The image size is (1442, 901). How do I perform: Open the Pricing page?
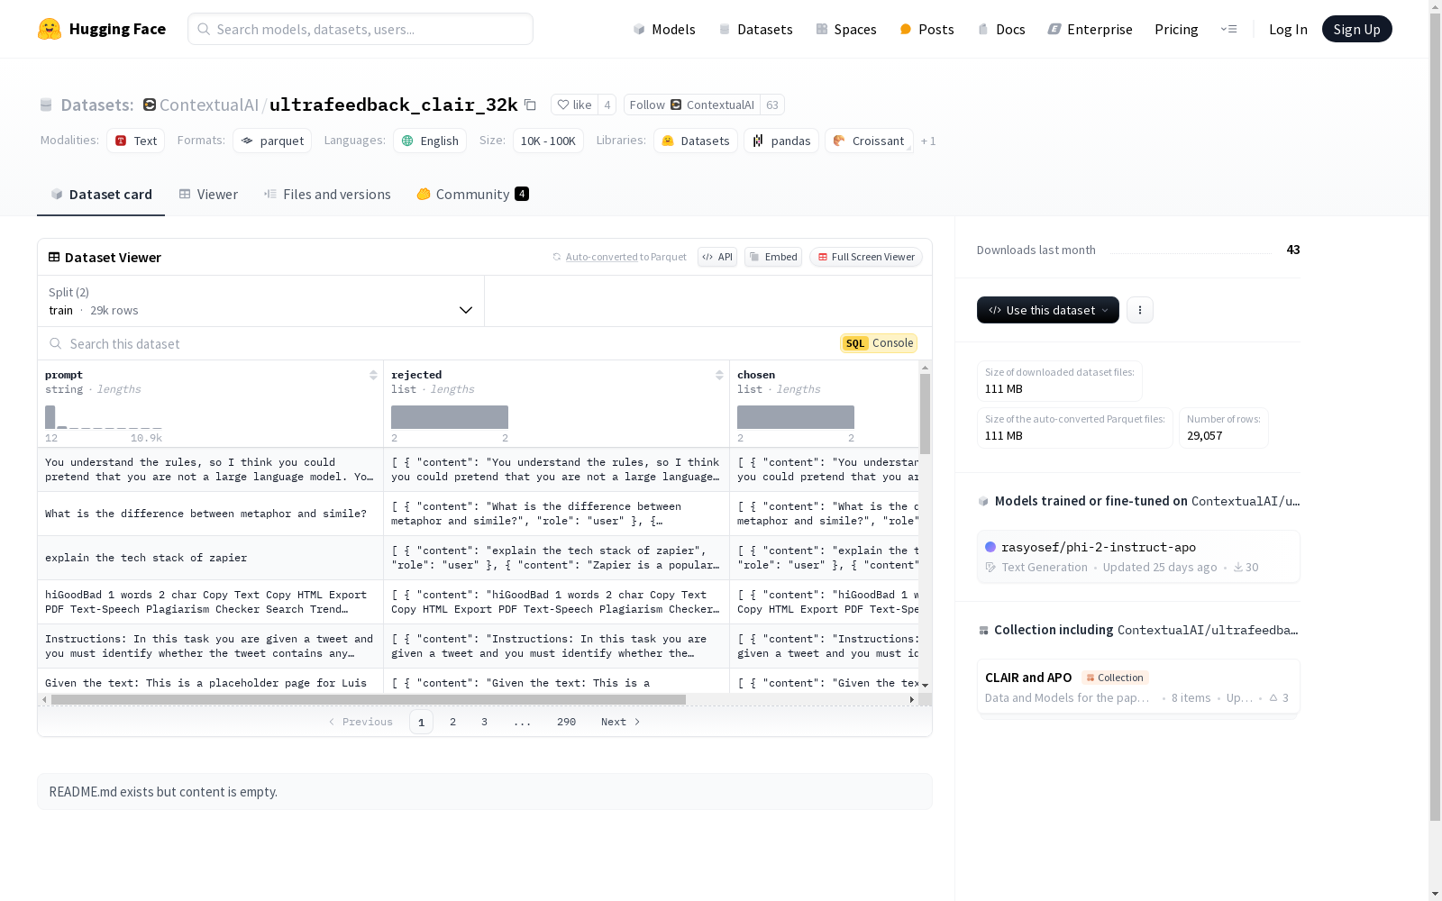pos(1176,29)
